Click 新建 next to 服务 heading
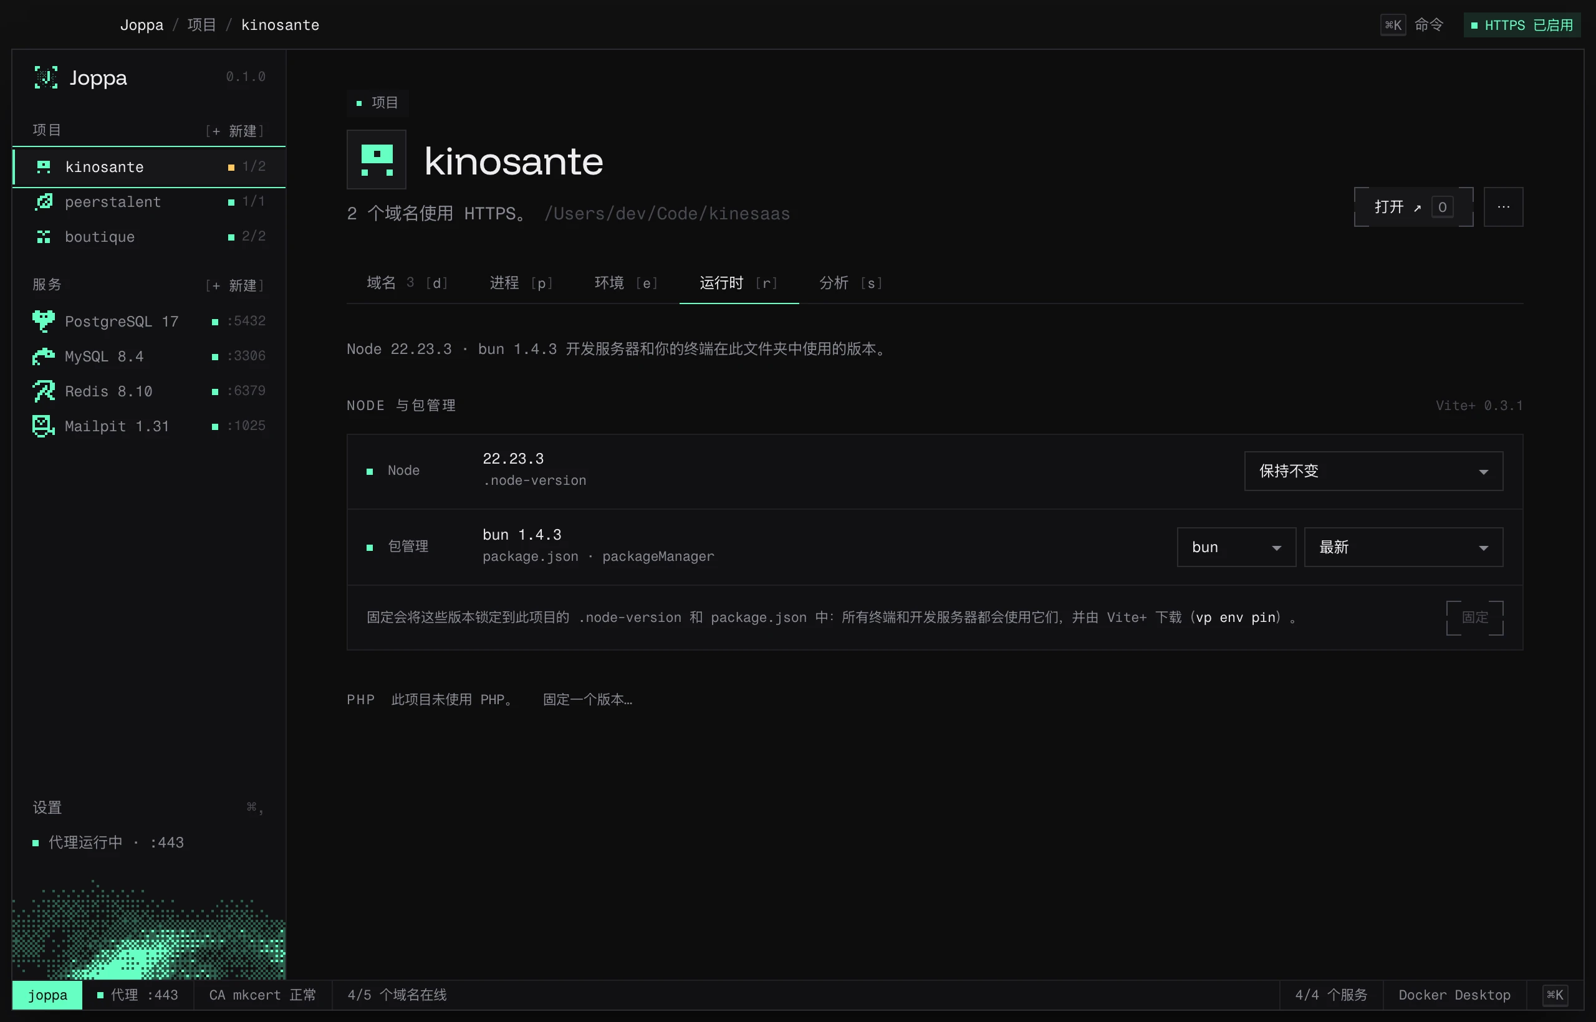 (x=235, y=285)
